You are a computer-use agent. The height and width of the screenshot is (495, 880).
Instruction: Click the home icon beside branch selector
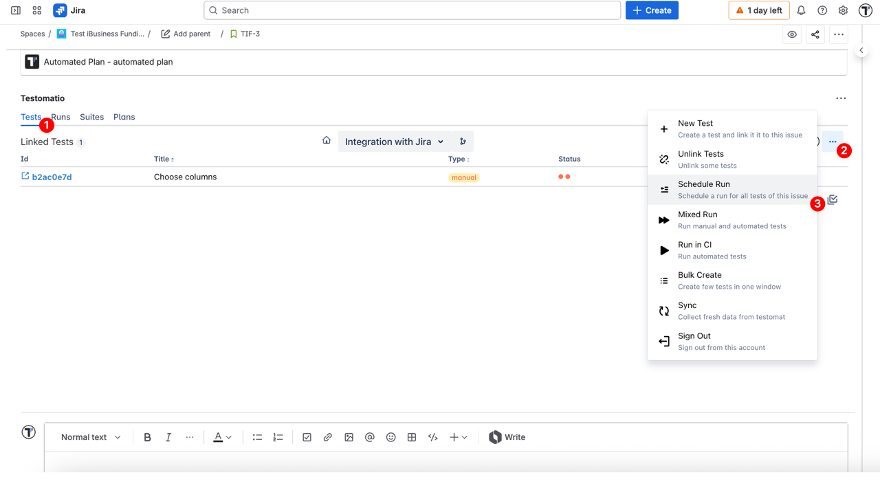327,141
